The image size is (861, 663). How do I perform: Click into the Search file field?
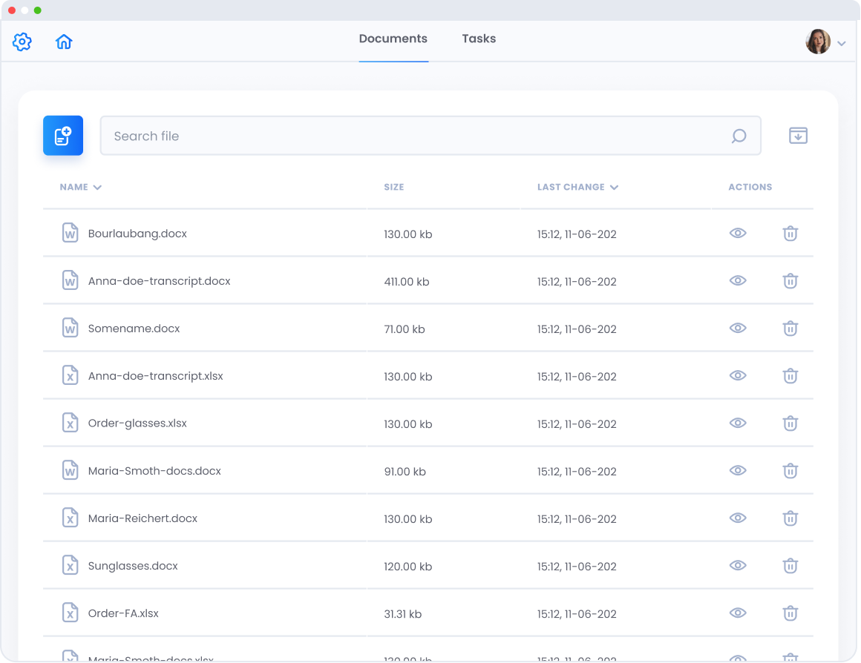416,136
